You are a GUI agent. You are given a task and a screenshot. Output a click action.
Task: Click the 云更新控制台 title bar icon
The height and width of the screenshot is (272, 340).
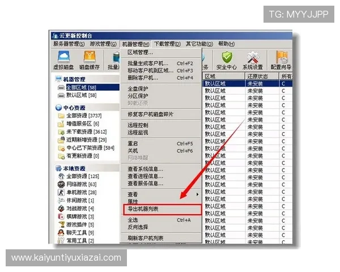(x=55, y=35)
